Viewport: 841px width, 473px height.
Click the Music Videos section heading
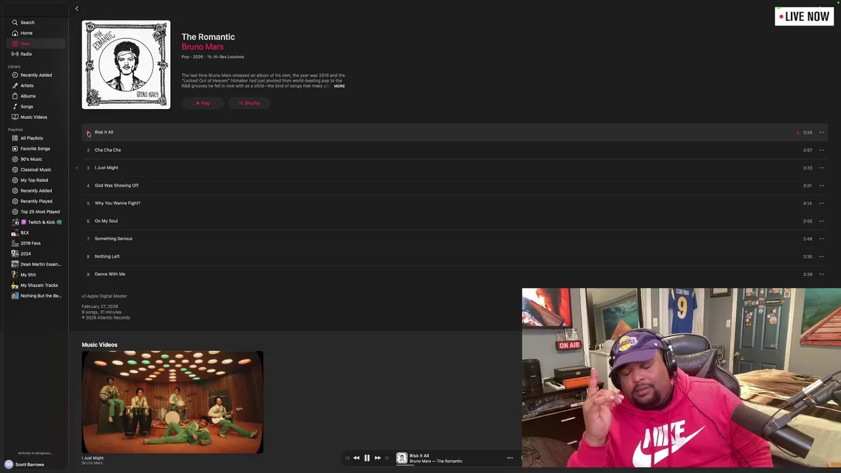pyautogui.click(x=99, y=345)
